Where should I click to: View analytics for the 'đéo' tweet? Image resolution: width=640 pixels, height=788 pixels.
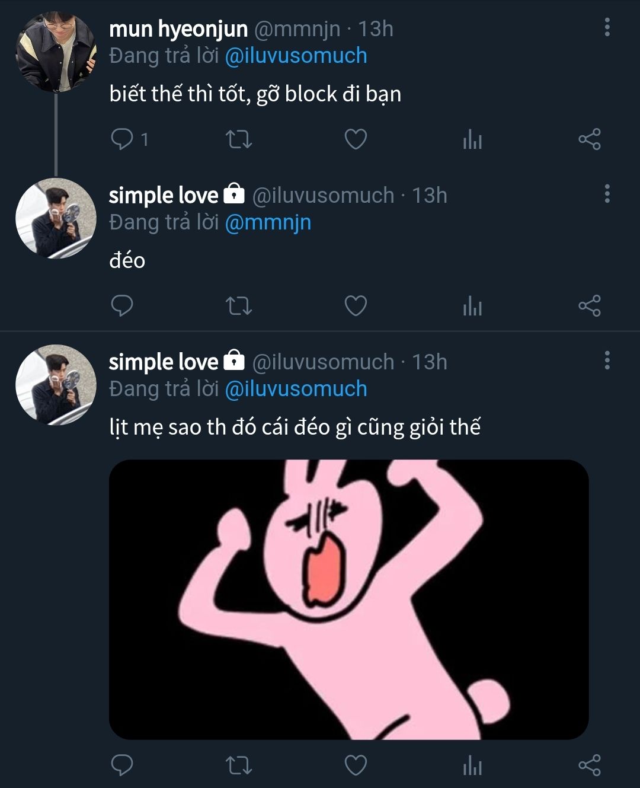(x=472, y=307)
